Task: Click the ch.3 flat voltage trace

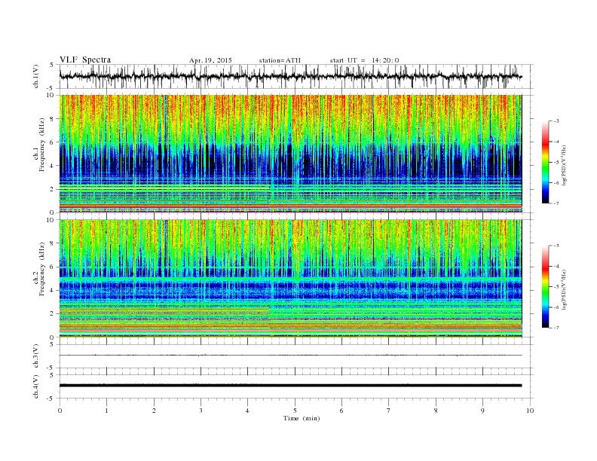Action: (290, 356)
